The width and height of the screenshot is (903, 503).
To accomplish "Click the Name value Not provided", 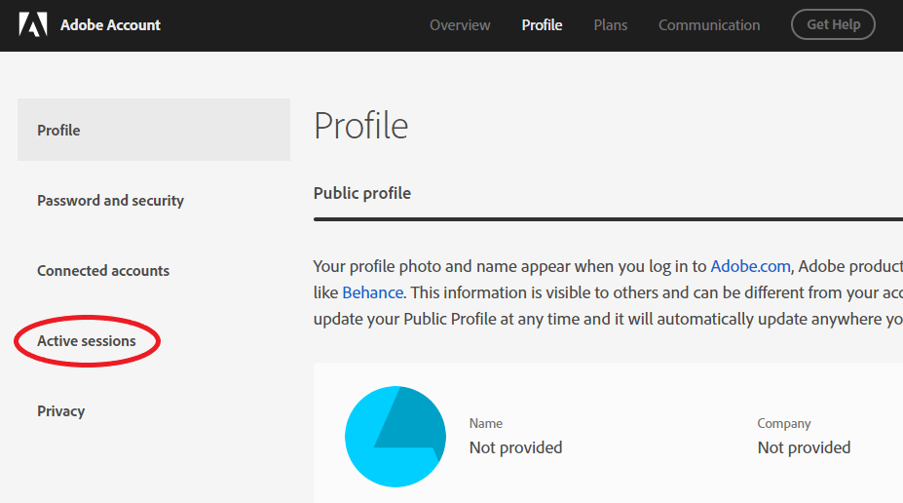I will pos(515,447).
